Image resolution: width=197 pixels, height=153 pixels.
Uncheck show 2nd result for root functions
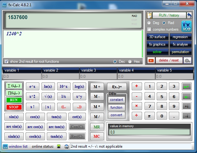(x=6, y=62)
